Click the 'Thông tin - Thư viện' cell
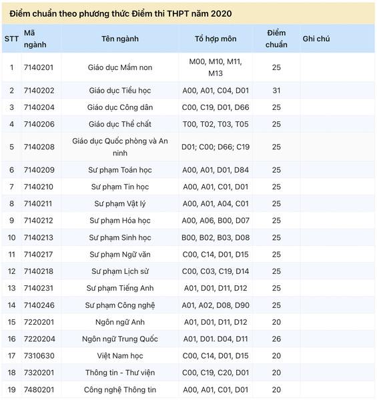377x400 pixels. click(x=120, y=373)
